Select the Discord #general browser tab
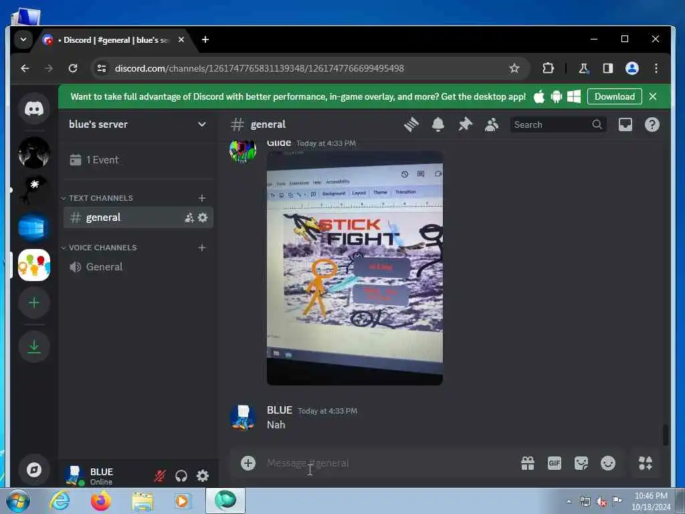Screen dimensions: 685x514 point(115,39)
